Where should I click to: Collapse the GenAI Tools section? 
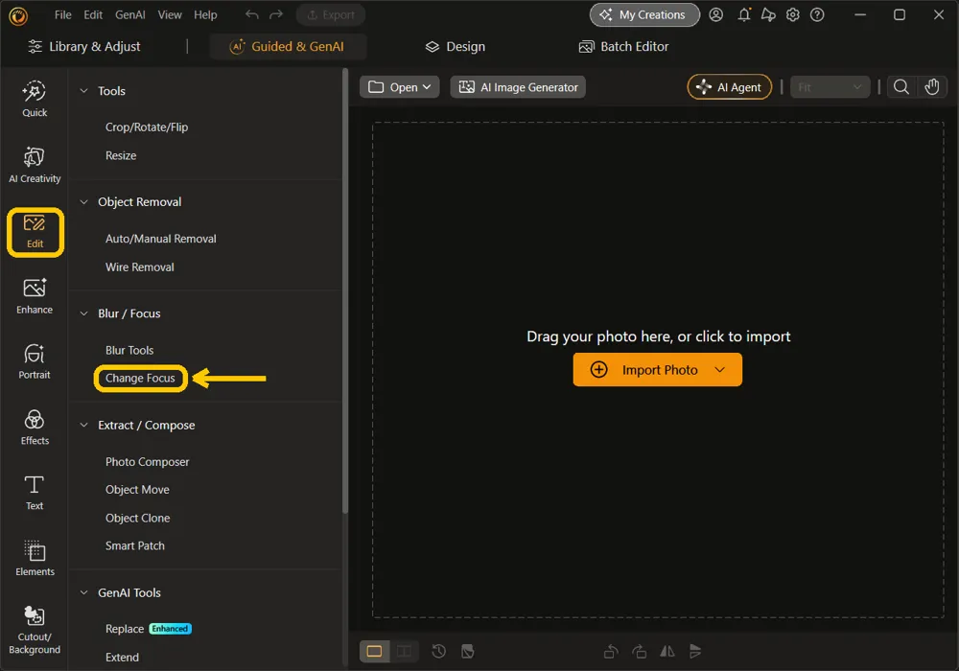pyautogui.click(x=83, y=592)
